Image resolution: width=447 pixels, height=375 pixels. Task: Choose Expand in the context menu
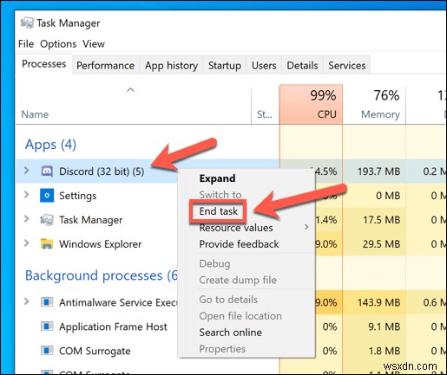tap(217, 178)
